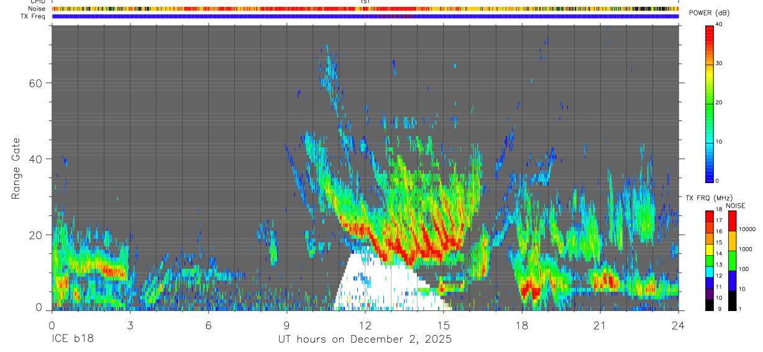The height and width of the screenshot is (352, 763).
Task: Click the yellow 14-15 swatch in TX FRQ legend
Action: tap(710, 250)
